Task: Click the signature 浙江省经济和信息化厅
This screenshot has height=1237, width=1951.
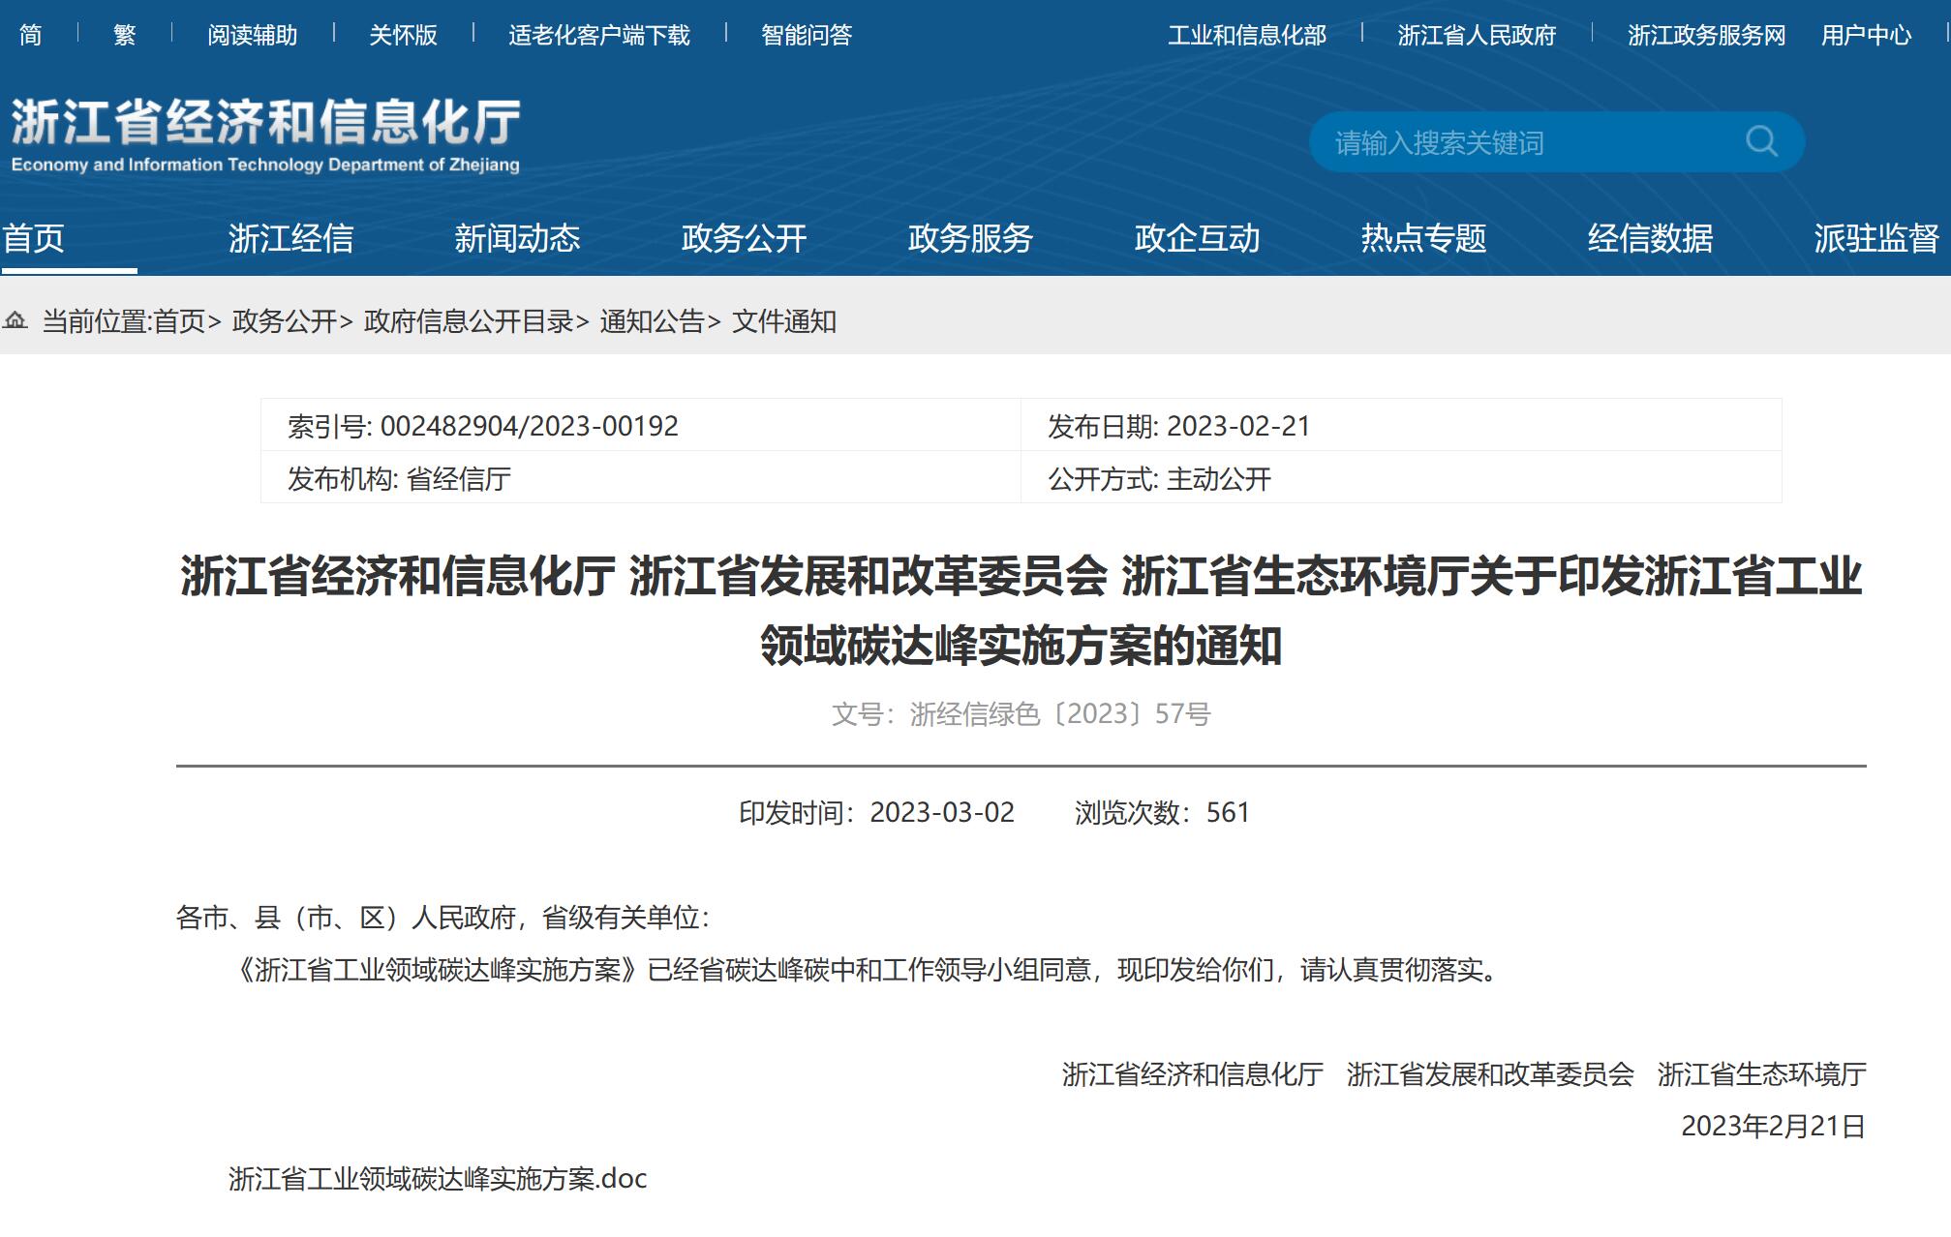Action: (1192, 1073)
